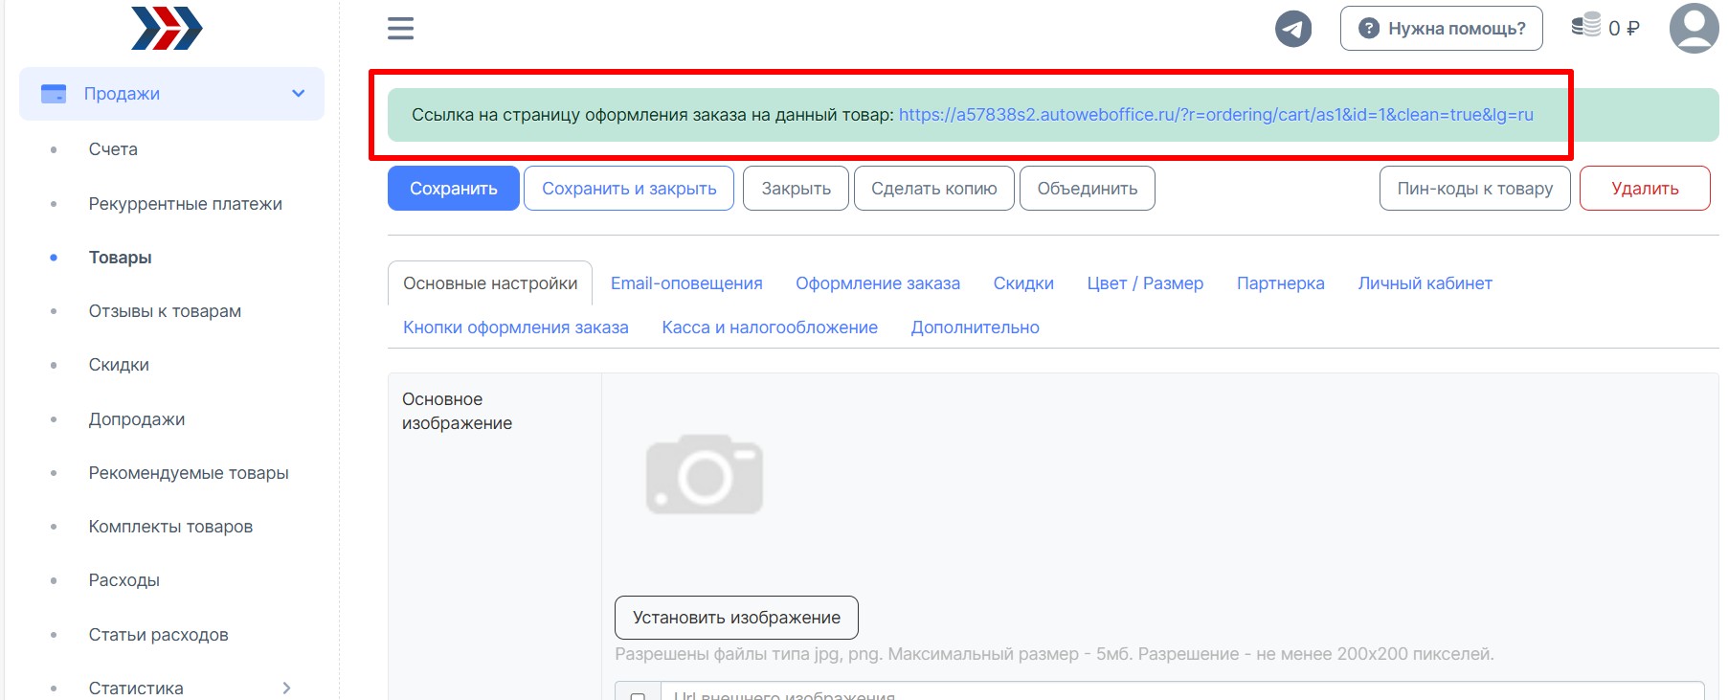1728x700 pixels.
Task: Click the coins balance icon
Action: [1586, 25]
